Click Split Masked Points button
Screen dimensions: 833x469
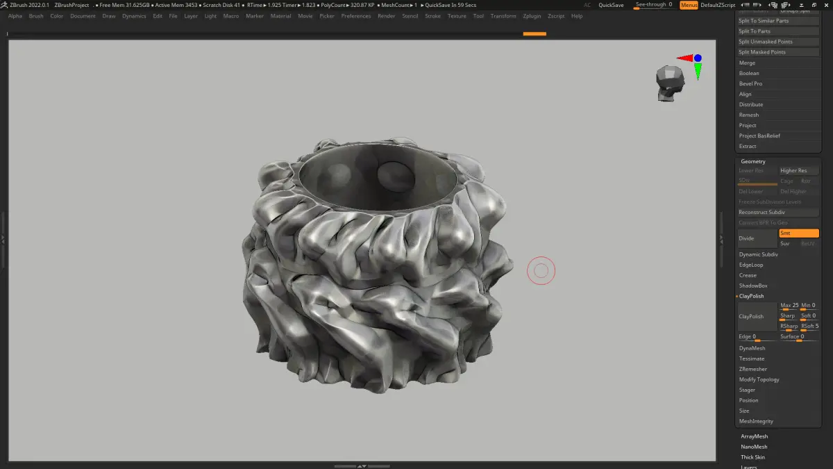[x=777, y=52]
